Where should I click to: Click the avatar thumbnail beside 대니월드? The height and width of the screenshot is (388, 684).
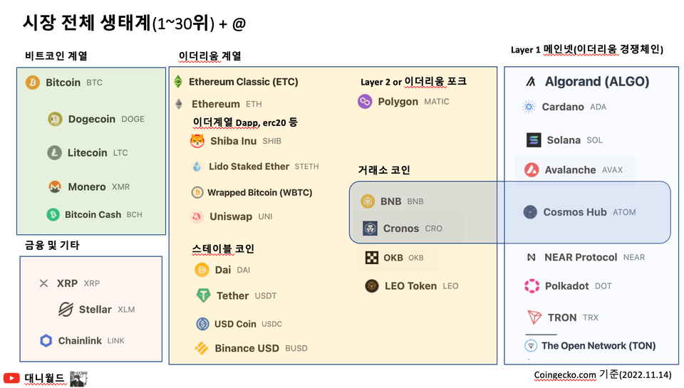78,379
